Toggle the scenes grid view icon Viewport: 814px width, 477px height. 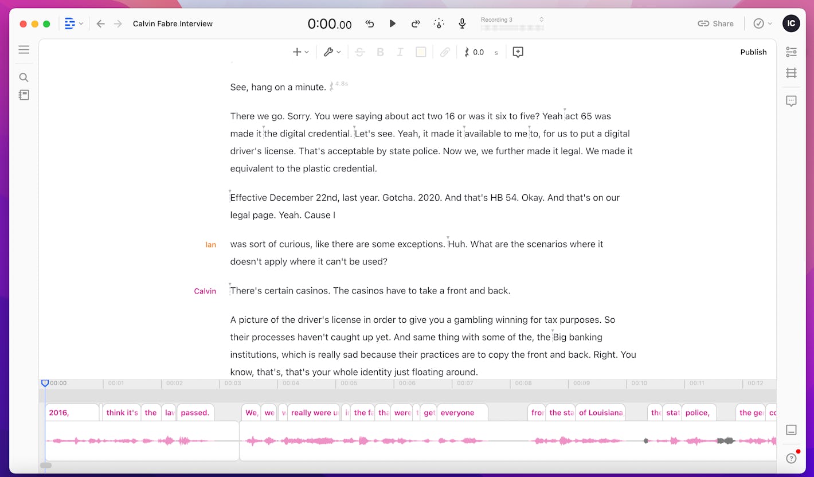pos(791,73)
